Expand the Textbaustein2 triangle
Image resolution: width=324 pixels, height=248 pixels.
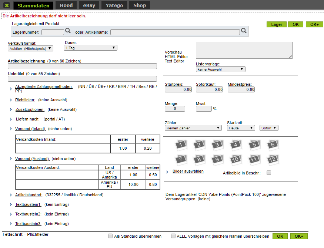pos(11,214)
